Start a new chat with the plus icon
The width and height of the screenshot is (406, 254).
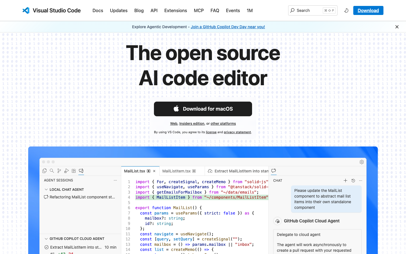click(x=345, y=181)
